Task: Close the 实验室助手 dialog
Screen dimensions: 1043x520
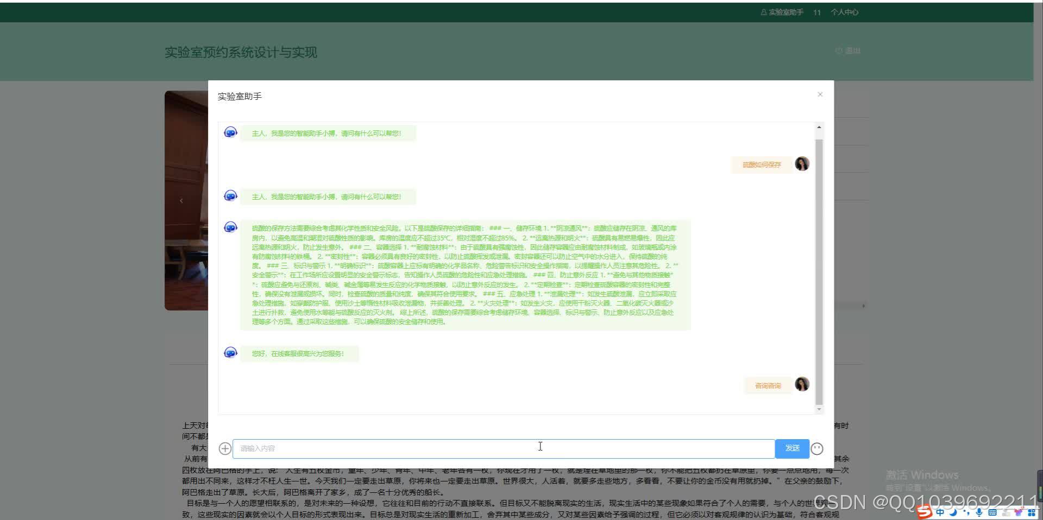Action: click(820, 94)
